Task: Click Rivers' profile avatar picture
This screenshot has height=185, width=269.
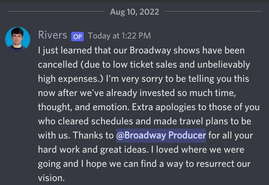Action: coord(18,39)
